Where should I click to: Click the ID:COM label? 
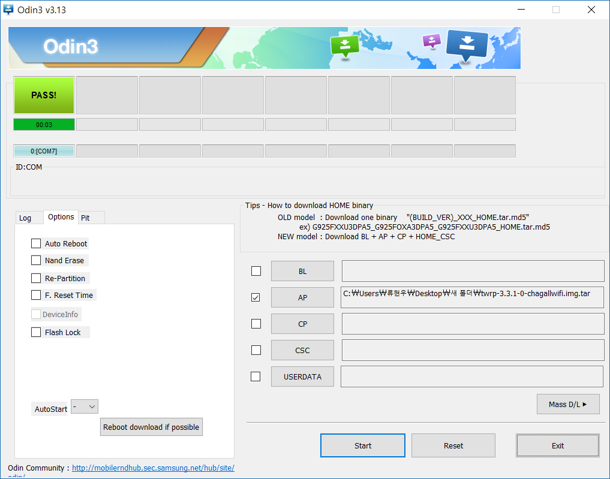pyautogui.click(x=29, y=167)
